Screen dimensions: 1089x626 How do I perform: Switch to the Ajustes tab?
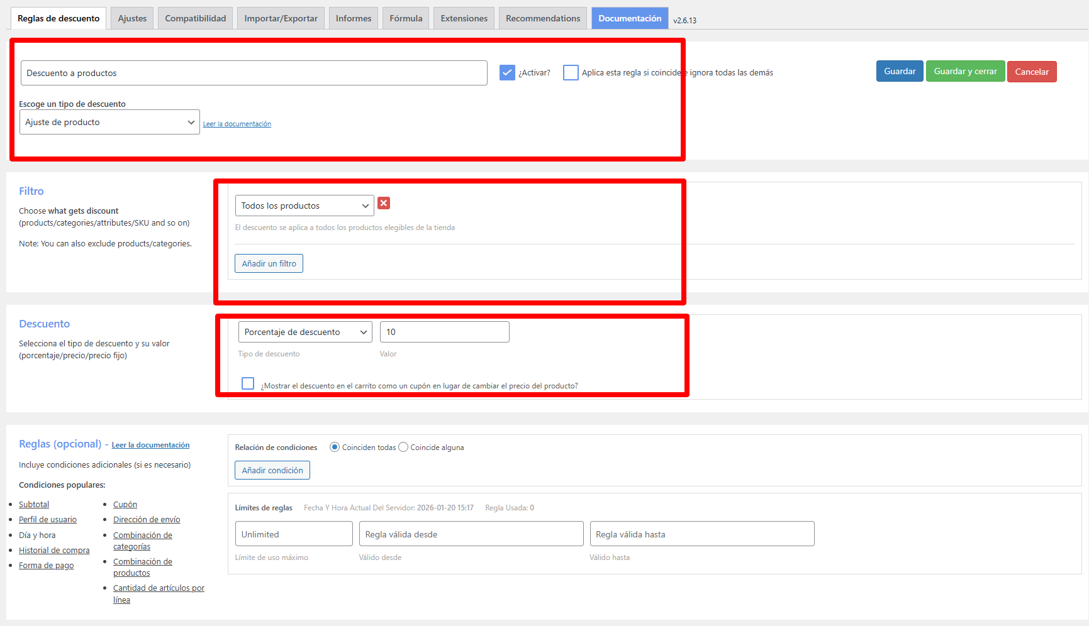pos(132,18)
